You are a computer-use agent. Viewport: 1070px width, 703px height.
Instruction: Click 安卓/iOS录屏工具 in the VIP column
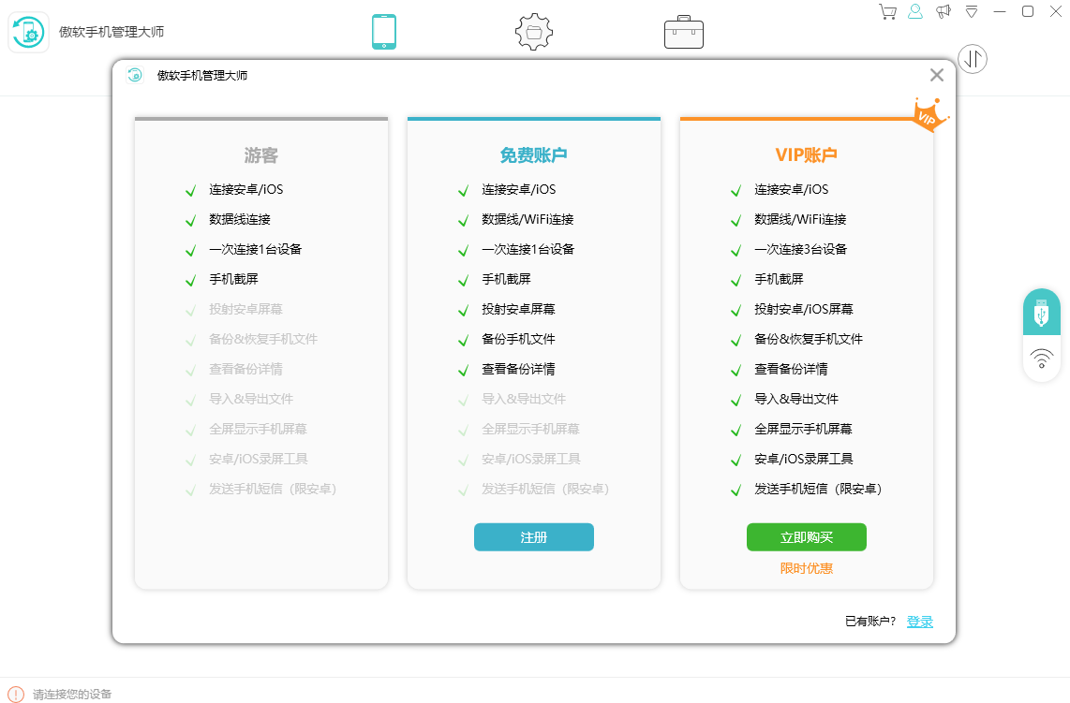pos(804,459)
